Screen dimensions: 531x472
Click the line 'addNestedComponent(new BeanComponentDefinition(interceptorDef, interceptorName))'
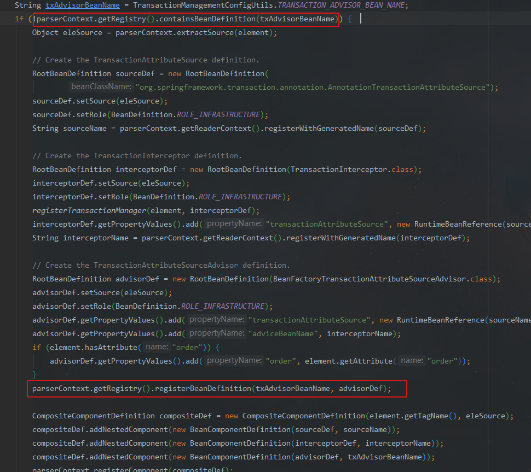click(238, 443)
